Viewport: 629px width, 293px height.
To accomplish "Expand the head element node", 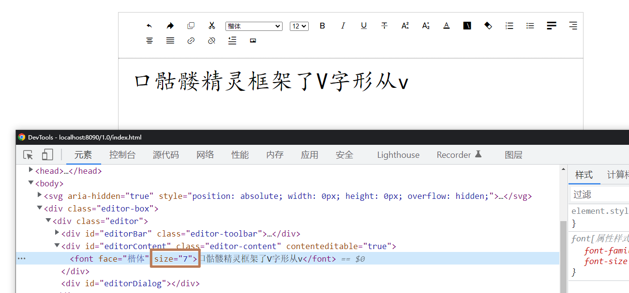I will point(31,170).
